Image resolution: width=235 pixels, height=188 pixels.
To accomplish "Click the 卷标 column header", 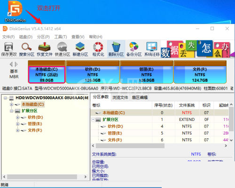I will (x=121, y=105).
